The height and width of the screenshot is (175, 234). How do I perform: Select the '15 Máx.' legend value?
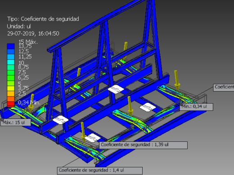(x=28, y=42)
